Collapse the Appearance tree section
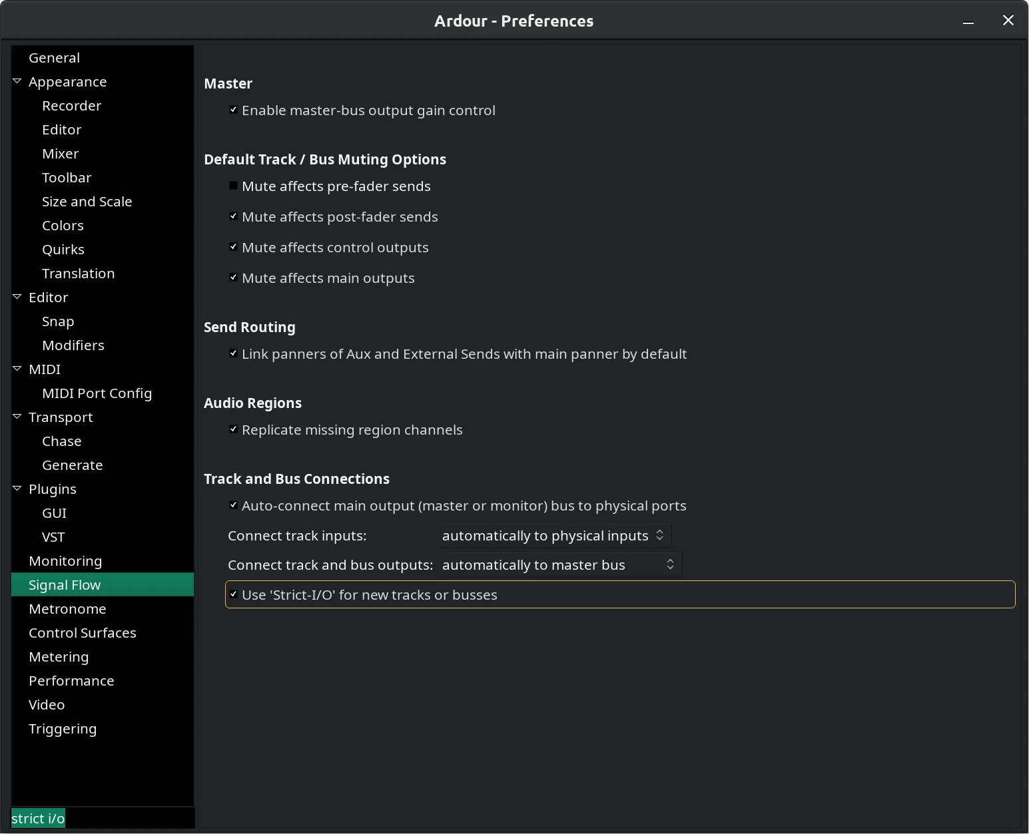 pyautogui.click(x=17, y=81)
